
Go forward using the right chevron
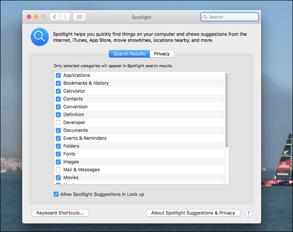coord(65,17)
